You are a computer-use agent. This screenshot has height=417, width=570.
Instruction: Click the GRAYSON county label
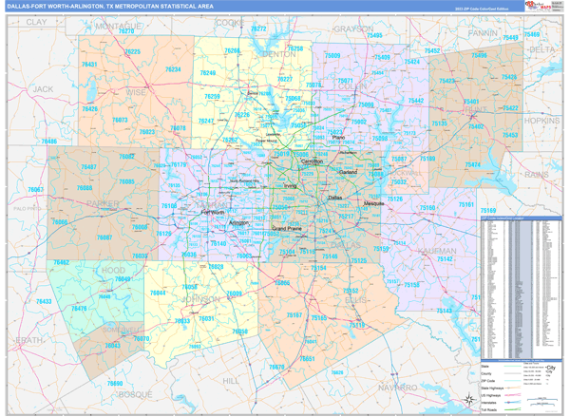coord(353,28)
